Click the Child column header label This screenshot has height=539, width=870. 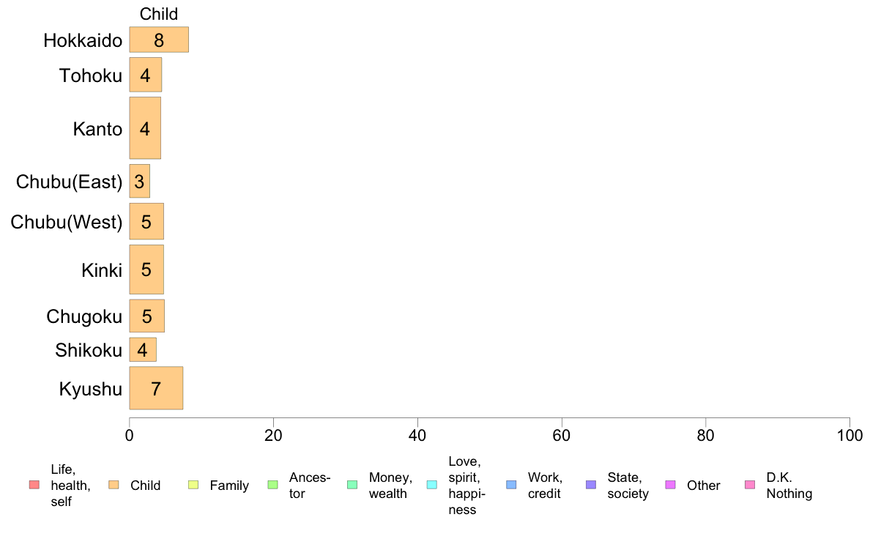[159, 14]
